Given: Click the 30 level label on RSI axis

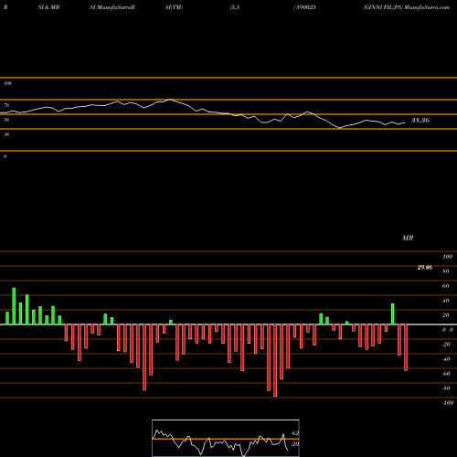Looking at the screenshot, I should (x=6, y=134).
